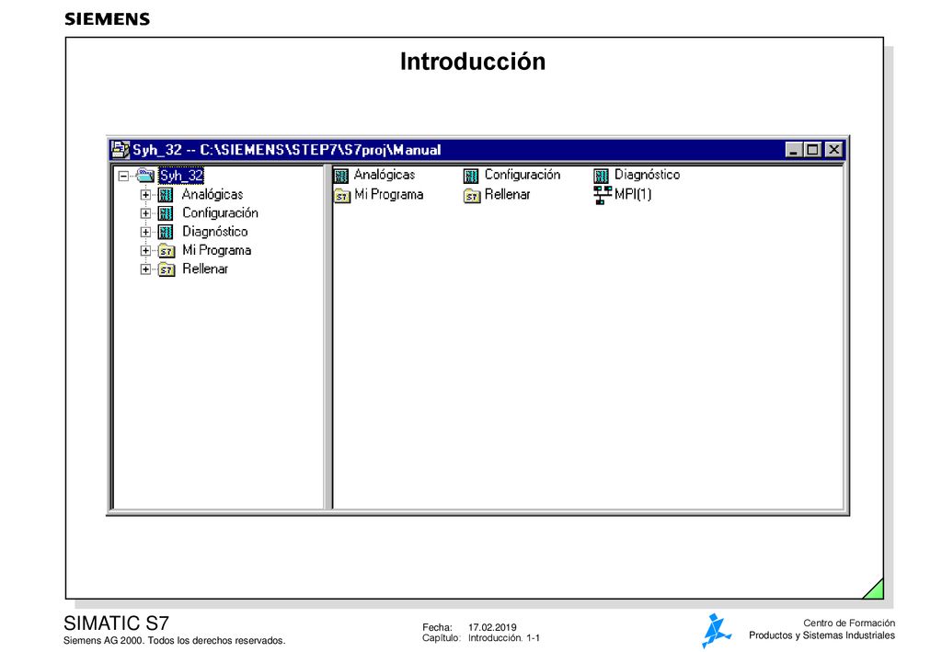This screenshot has height=652, width=942.
Task: Click the project window title bar icon
Action: (121, 150)
